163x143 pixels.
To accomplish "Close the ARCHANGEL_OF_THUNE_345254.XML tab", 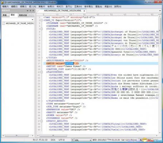I will (x=84, y=11).
